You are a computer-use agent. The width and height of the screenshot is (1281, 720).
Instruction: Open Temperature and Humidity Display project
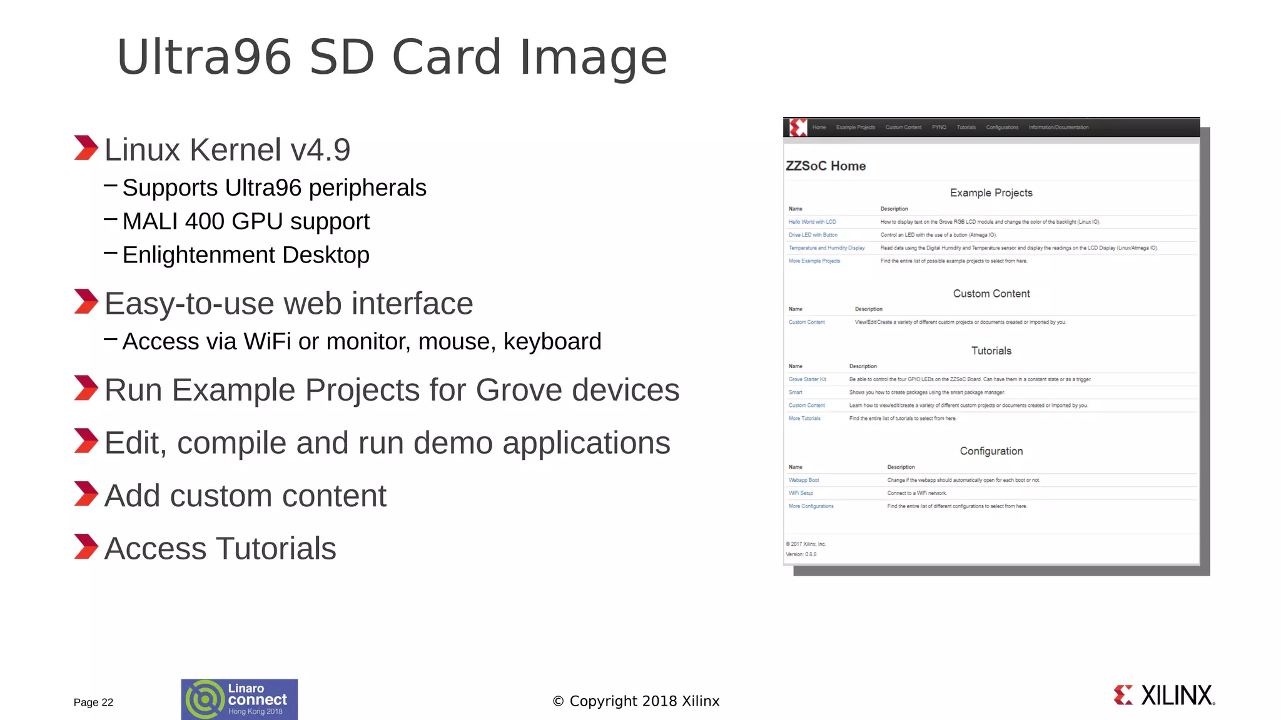(826, 248)
